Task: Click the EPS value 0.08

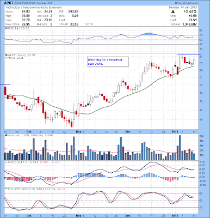Action: click(x=75, y=16)
